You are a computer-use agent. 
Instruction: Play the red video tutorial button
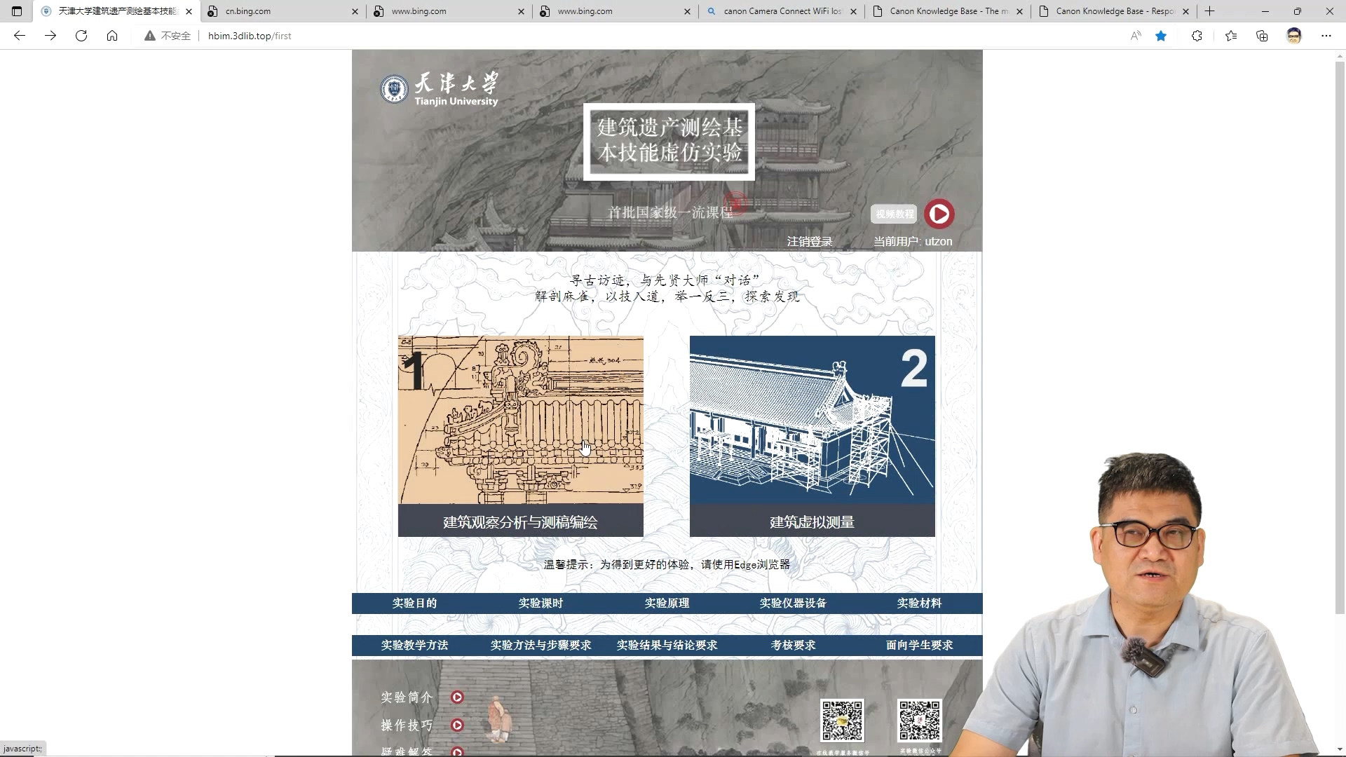pyautogui.click(x=939, y=214)
